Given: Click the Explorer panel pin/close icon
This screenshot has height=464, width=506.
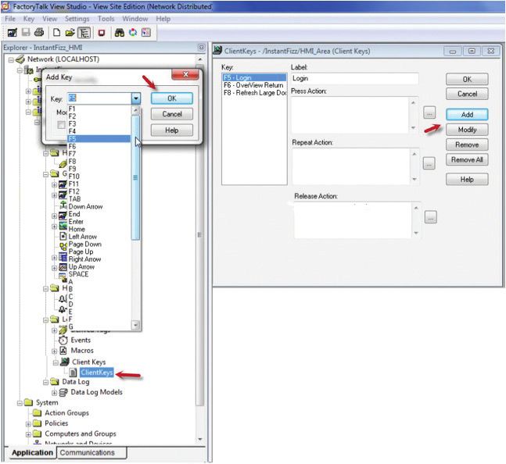Looking at the screenshot, I should tap(201, 48).
